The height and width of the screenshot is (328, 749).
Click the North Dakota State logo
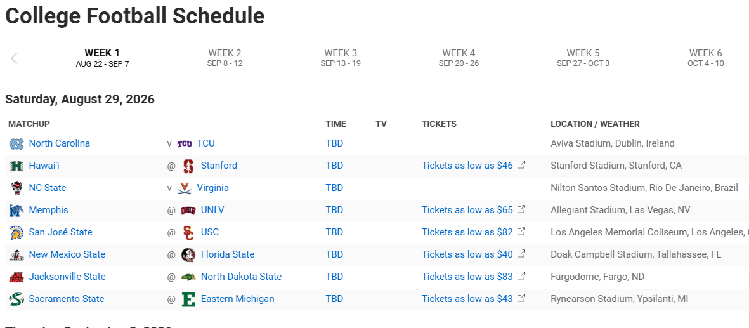(188, 277)
